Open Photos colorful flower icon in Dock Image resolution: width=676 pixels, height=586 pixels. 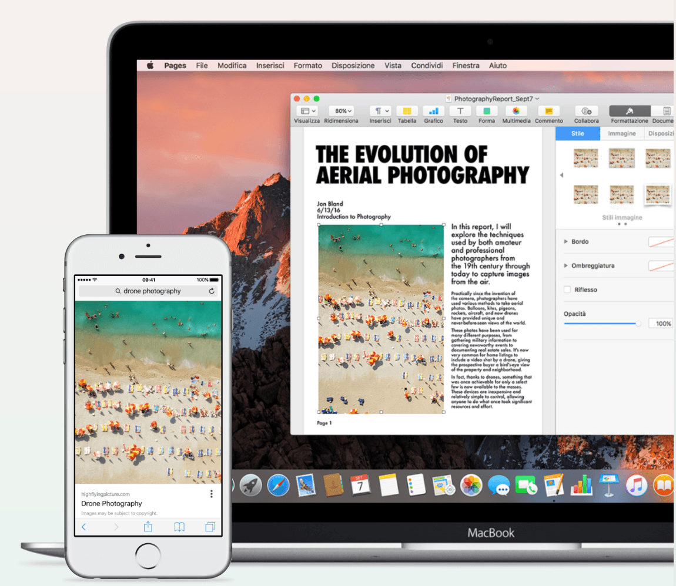(471, 486)
